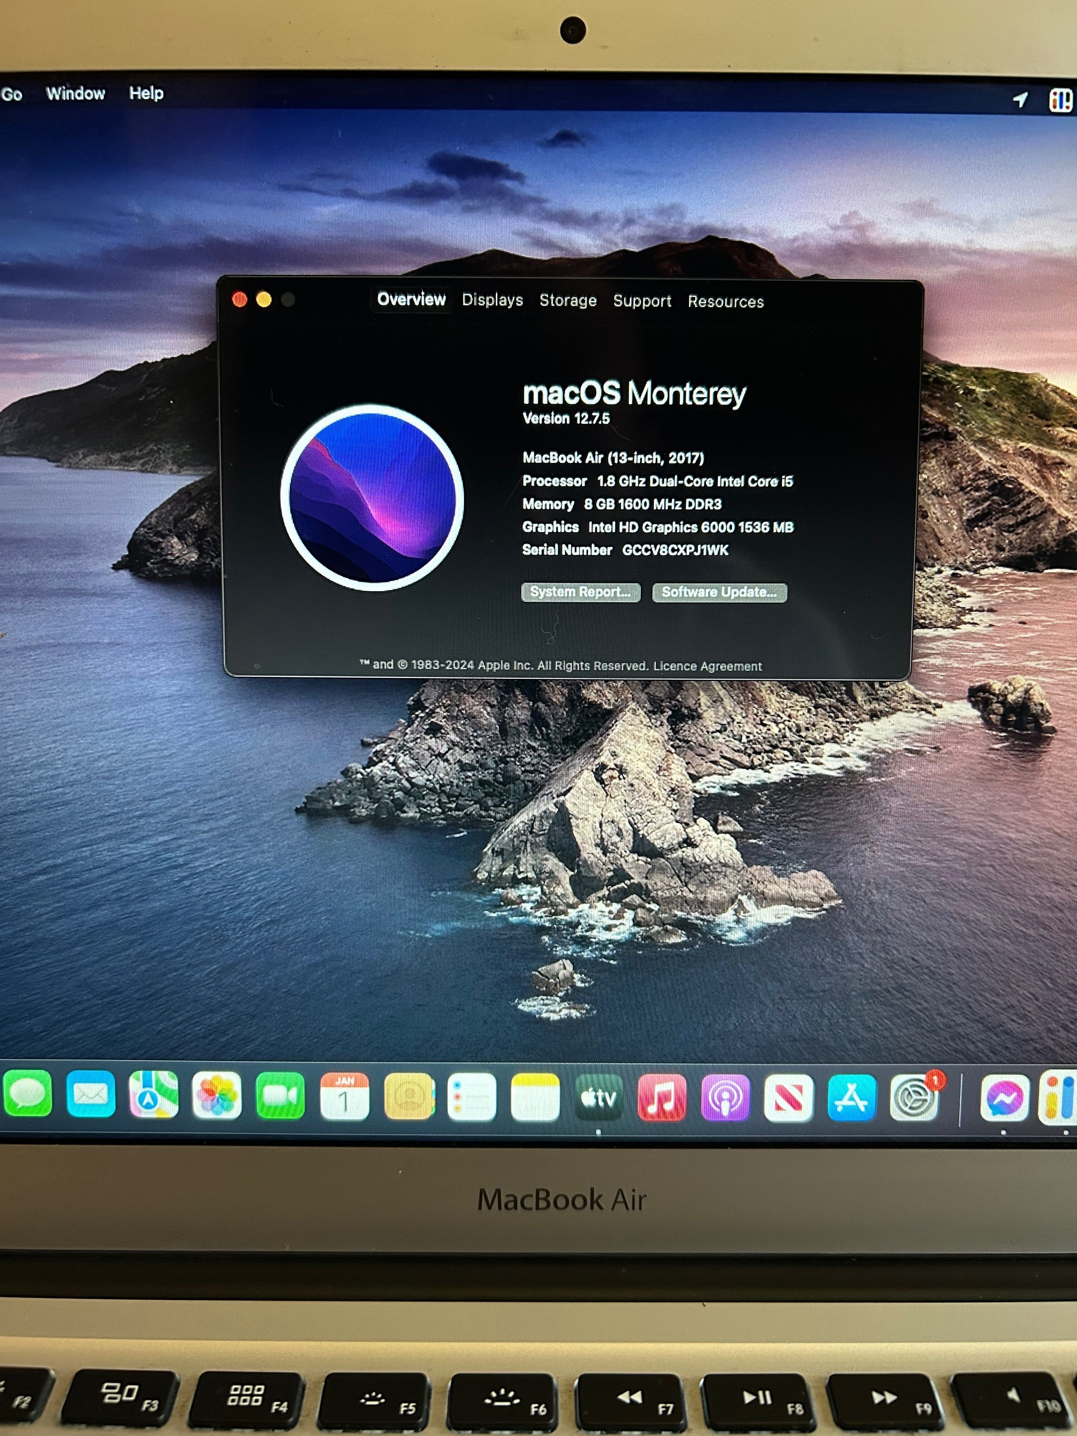The width and height of the screenshot is (1077, 1436).
Task: Close the About This Mac window
Action: point(240,299)
